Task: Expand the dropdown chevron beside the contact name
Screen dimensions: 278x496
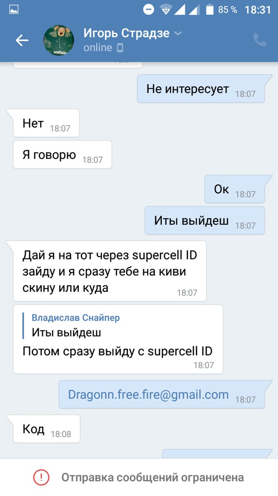Action: [178, 33]
